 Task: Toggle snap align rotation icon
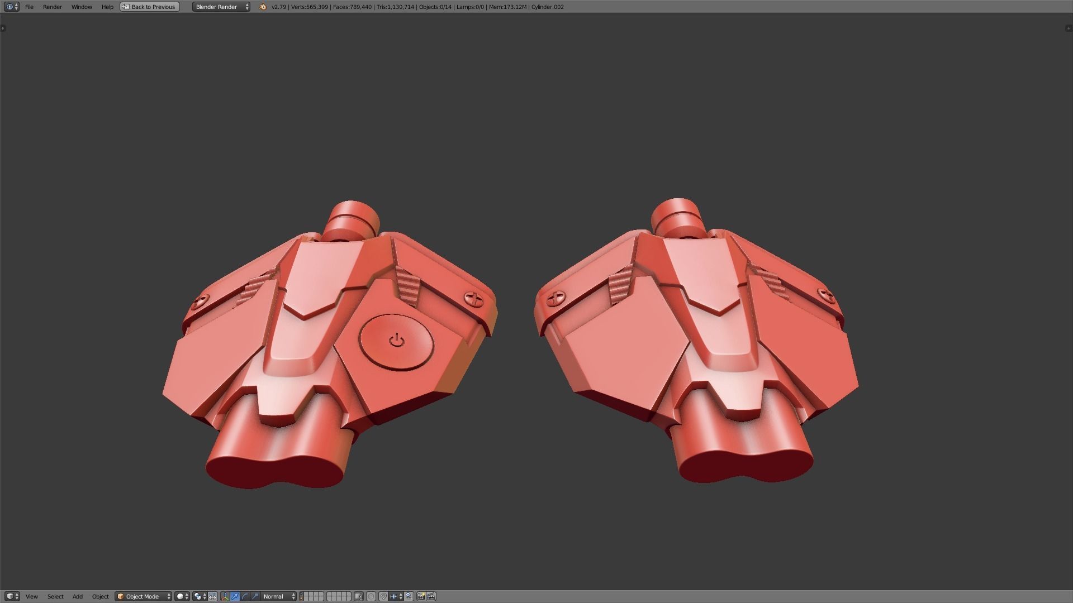tap(409, 596)
